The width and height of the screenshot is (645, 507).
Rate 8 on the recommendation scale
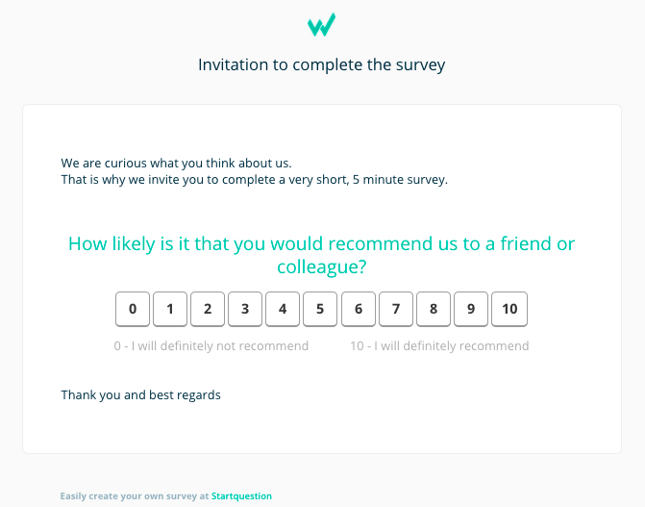point(434,309)
